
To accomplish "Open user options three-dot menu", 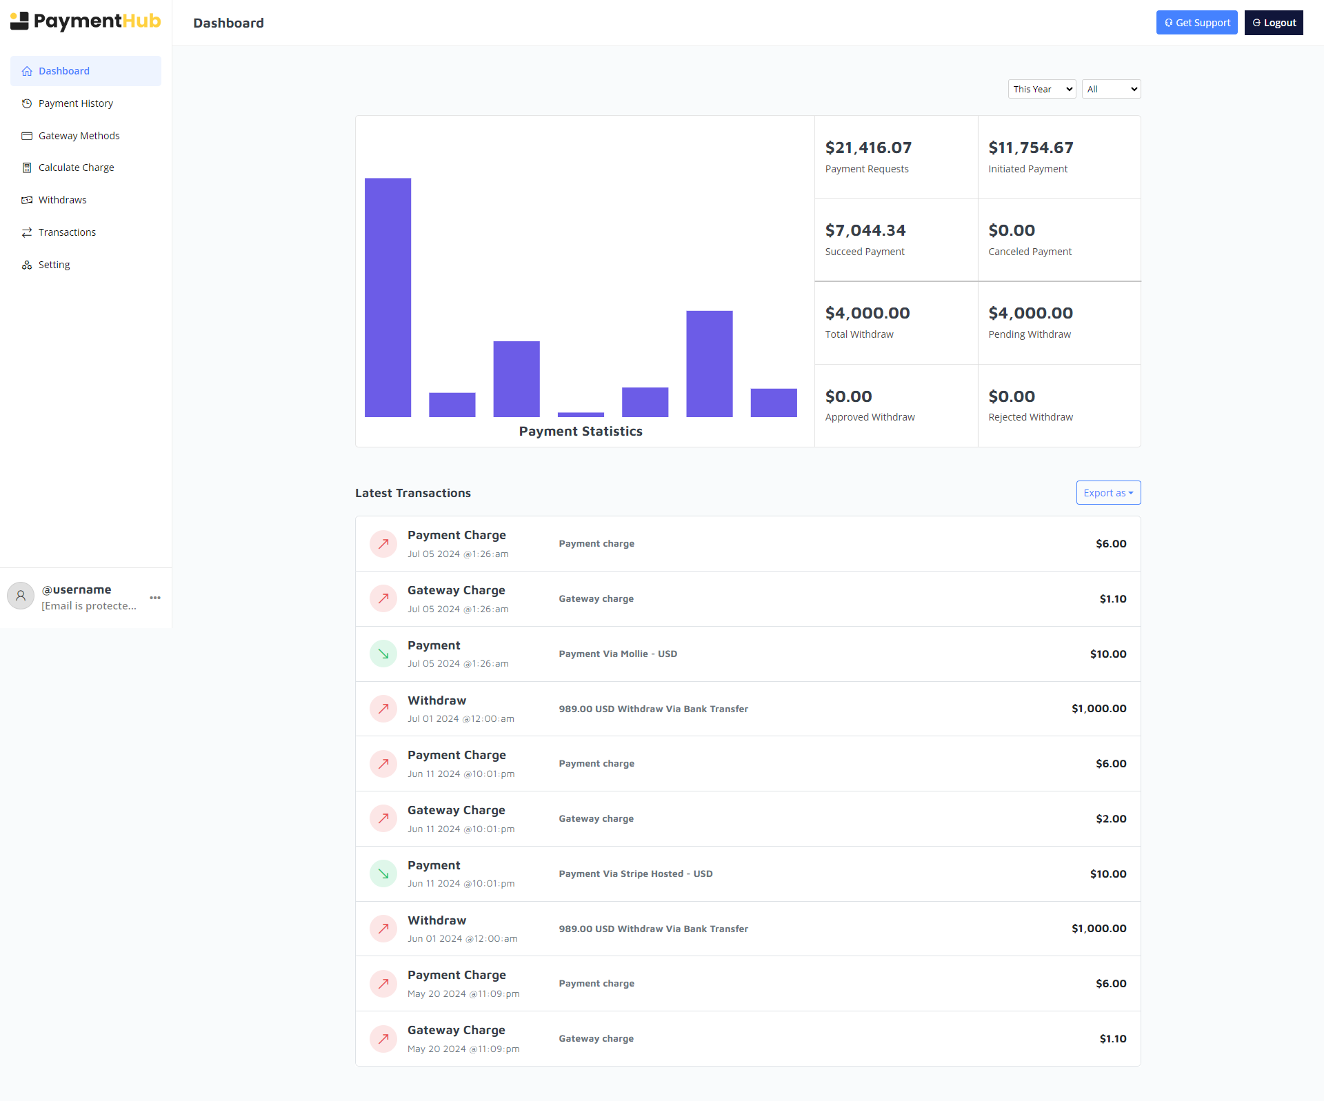I will click(155, 598).
